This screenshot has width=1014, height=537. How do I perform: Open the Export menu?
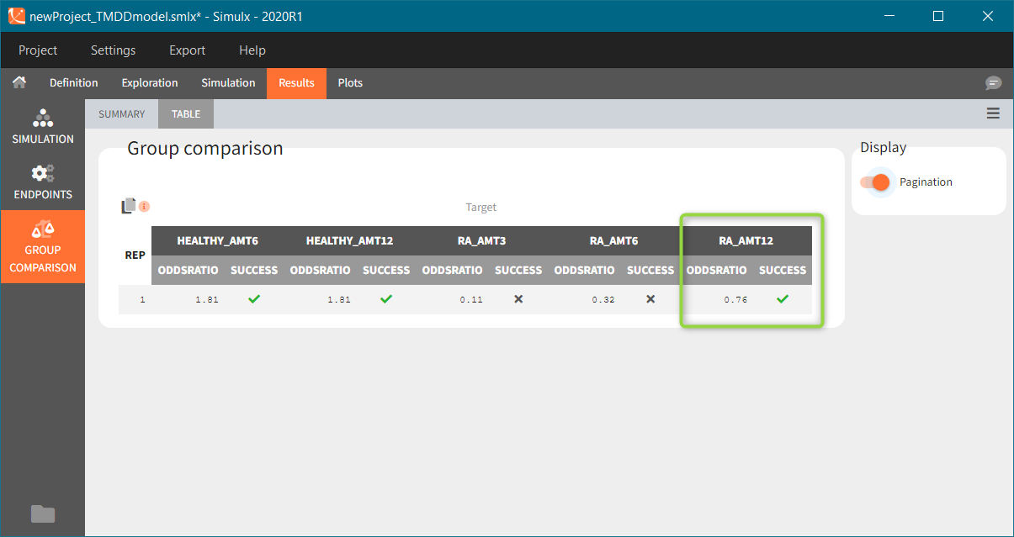187,50
